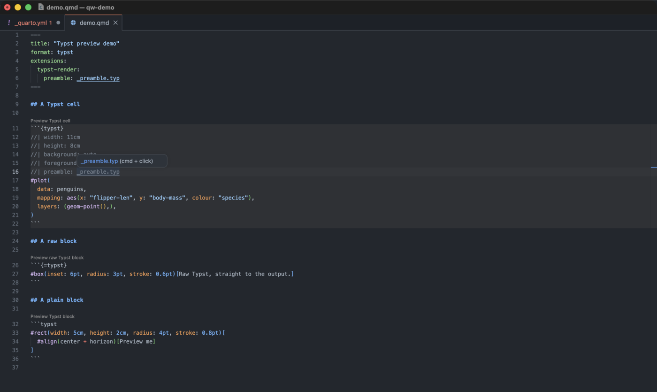This screenshot has height=392, width=657.
Task: Click the globe file icon on the demo.qmd tab
Action: pos(73,23)
